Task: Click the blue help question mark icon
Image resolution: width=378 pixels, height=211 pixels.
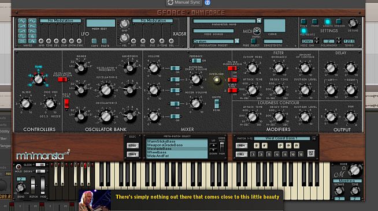Action: point(207,3)
